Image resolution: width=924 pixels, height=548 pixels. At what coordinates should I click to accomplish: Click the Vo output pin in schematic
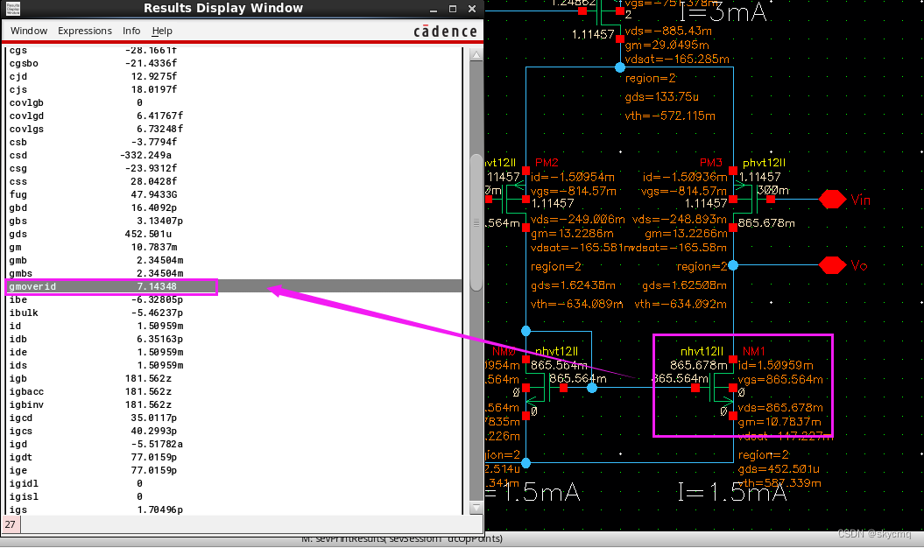tap(833, 265)
